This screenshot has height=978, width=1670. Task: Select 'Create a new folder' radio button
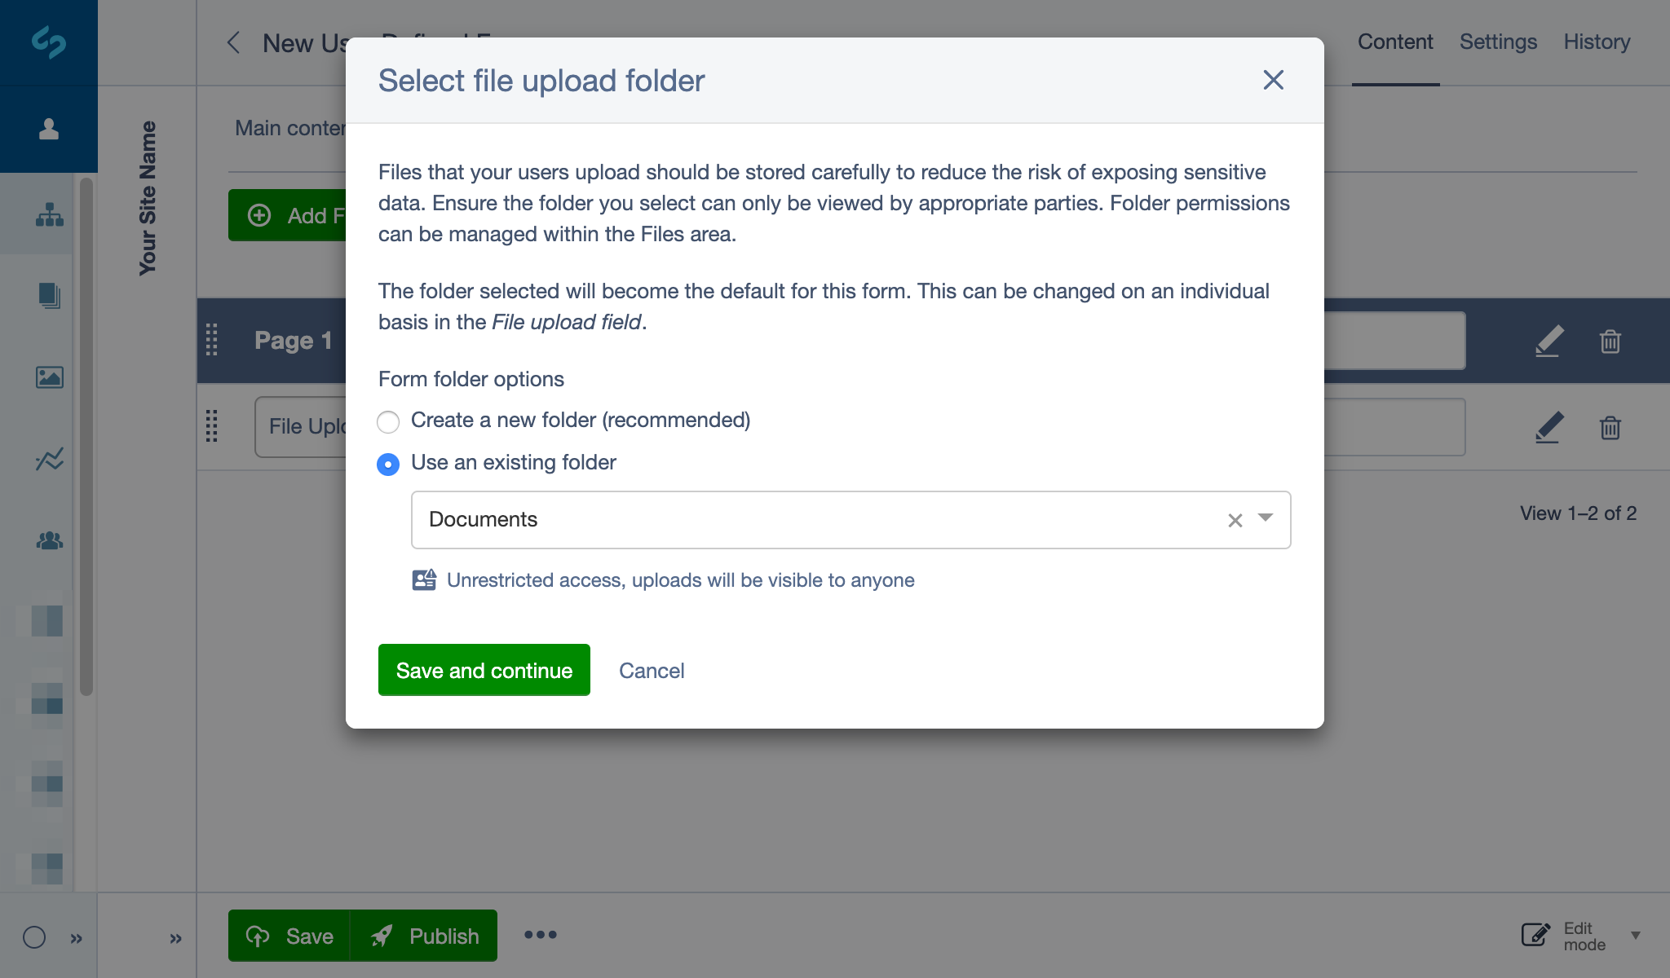point(390,421)
